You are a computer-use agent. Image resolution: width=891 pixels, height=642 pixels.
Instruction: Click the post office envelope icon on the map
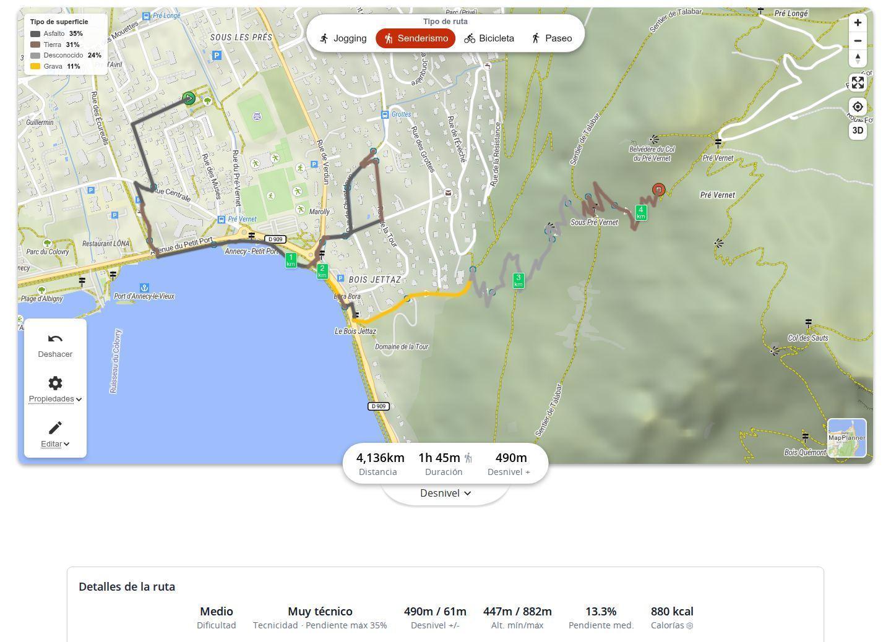coord(448,193)
